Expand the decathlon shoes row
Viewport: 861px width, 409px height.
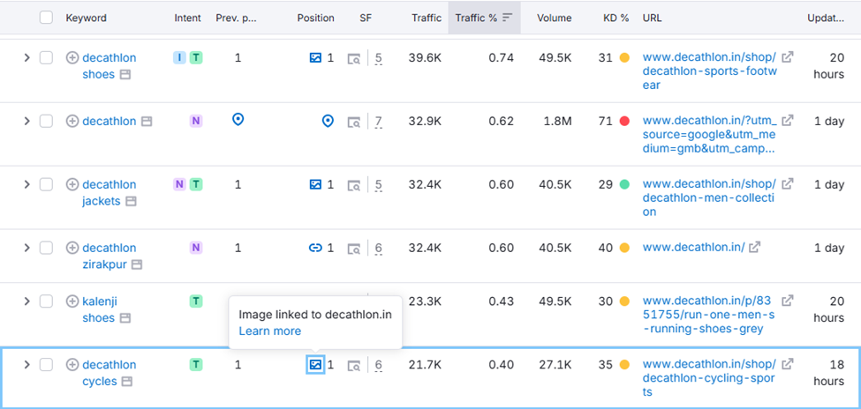click(x=26, y=57)
